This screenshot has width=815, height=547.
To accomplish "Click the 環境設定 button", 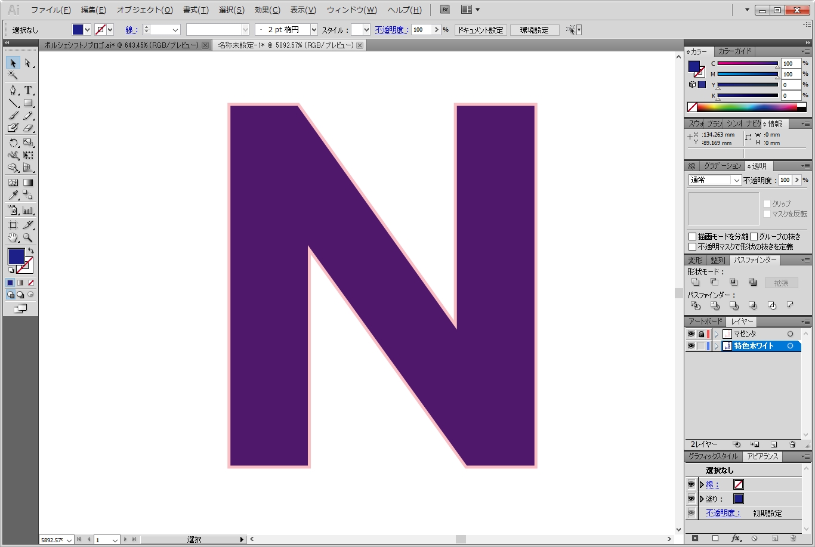I will point(534,30).
